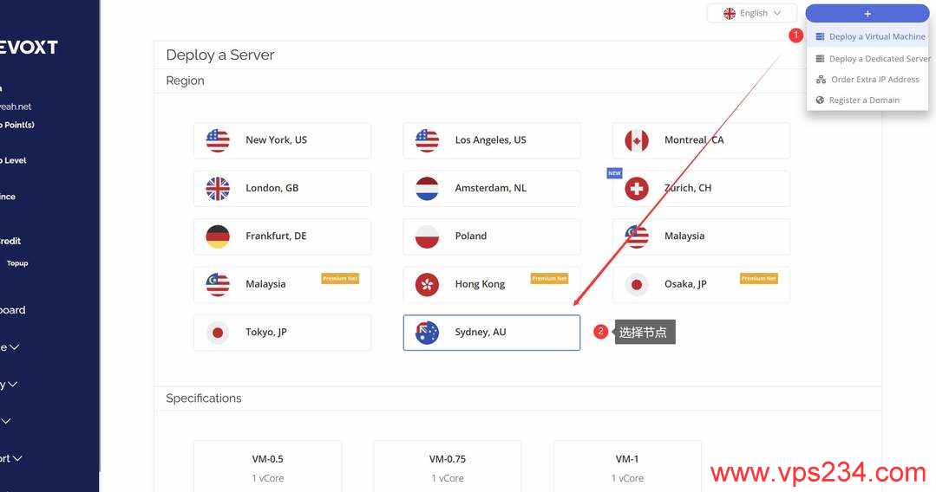Open the blue plus menu button
This screenshot has height=492, width=936.
click(x=867, y=13)
